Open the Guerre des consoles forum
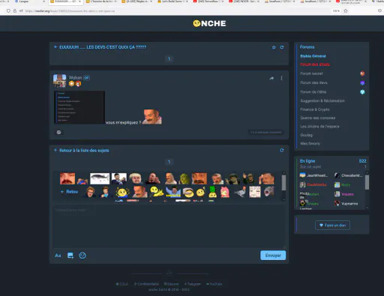The width and height of the screenshot is (384, 296). click(318, 118)
